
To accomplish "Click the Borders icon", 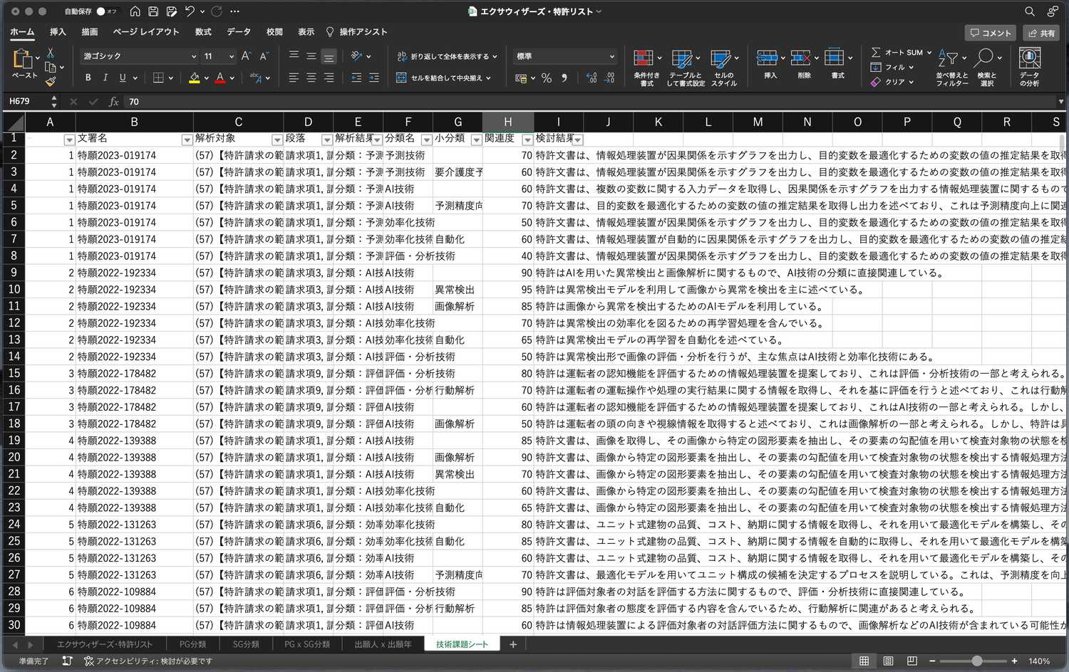I will point(158,78).
